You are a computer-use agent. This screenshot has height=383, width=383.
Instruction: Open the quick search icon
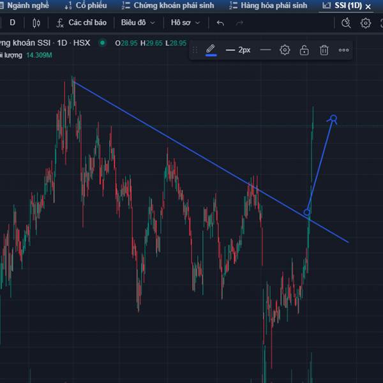(x=346, y=23)
